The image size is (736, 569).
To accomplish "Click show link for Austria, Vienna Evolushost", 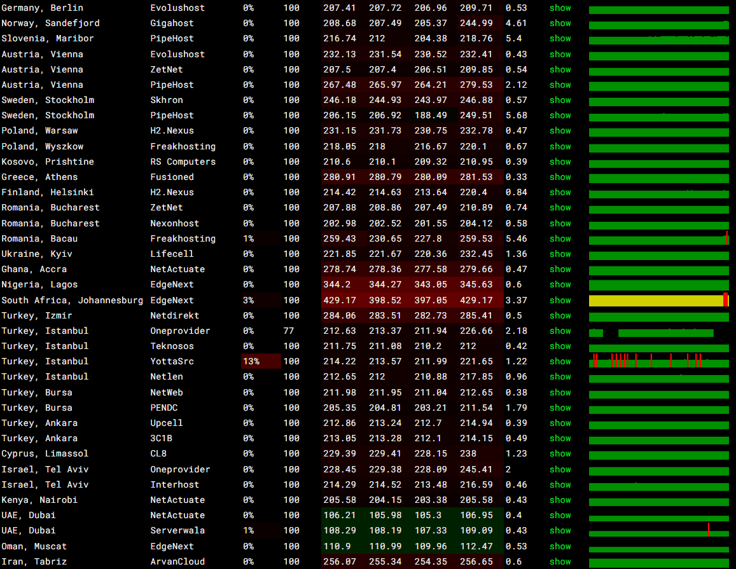I will [x=560, y=54].
